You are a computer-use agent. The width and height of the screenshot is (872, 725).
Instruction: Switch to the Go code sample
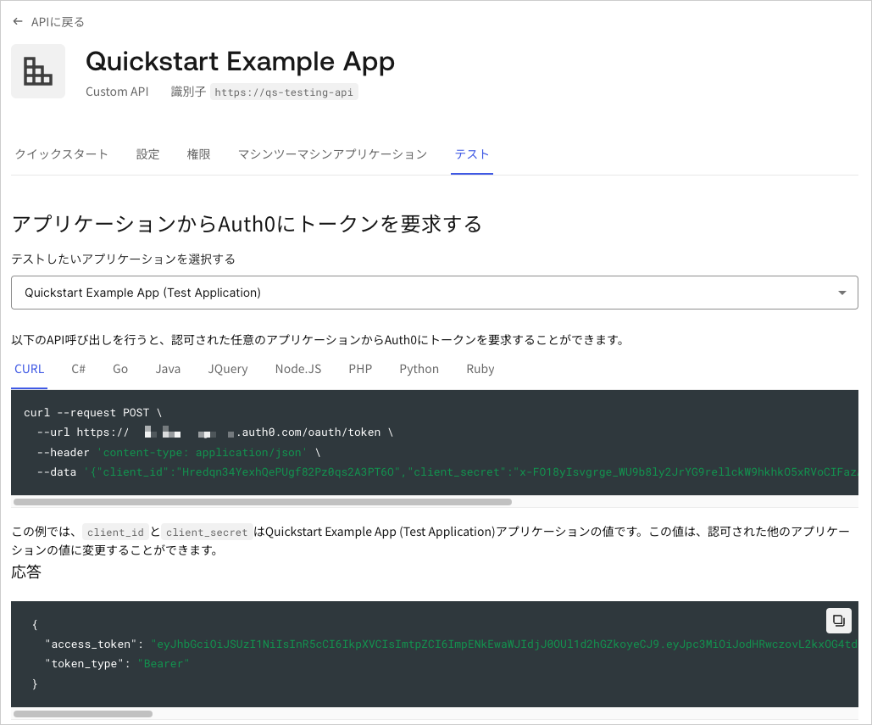pos(120,369)
